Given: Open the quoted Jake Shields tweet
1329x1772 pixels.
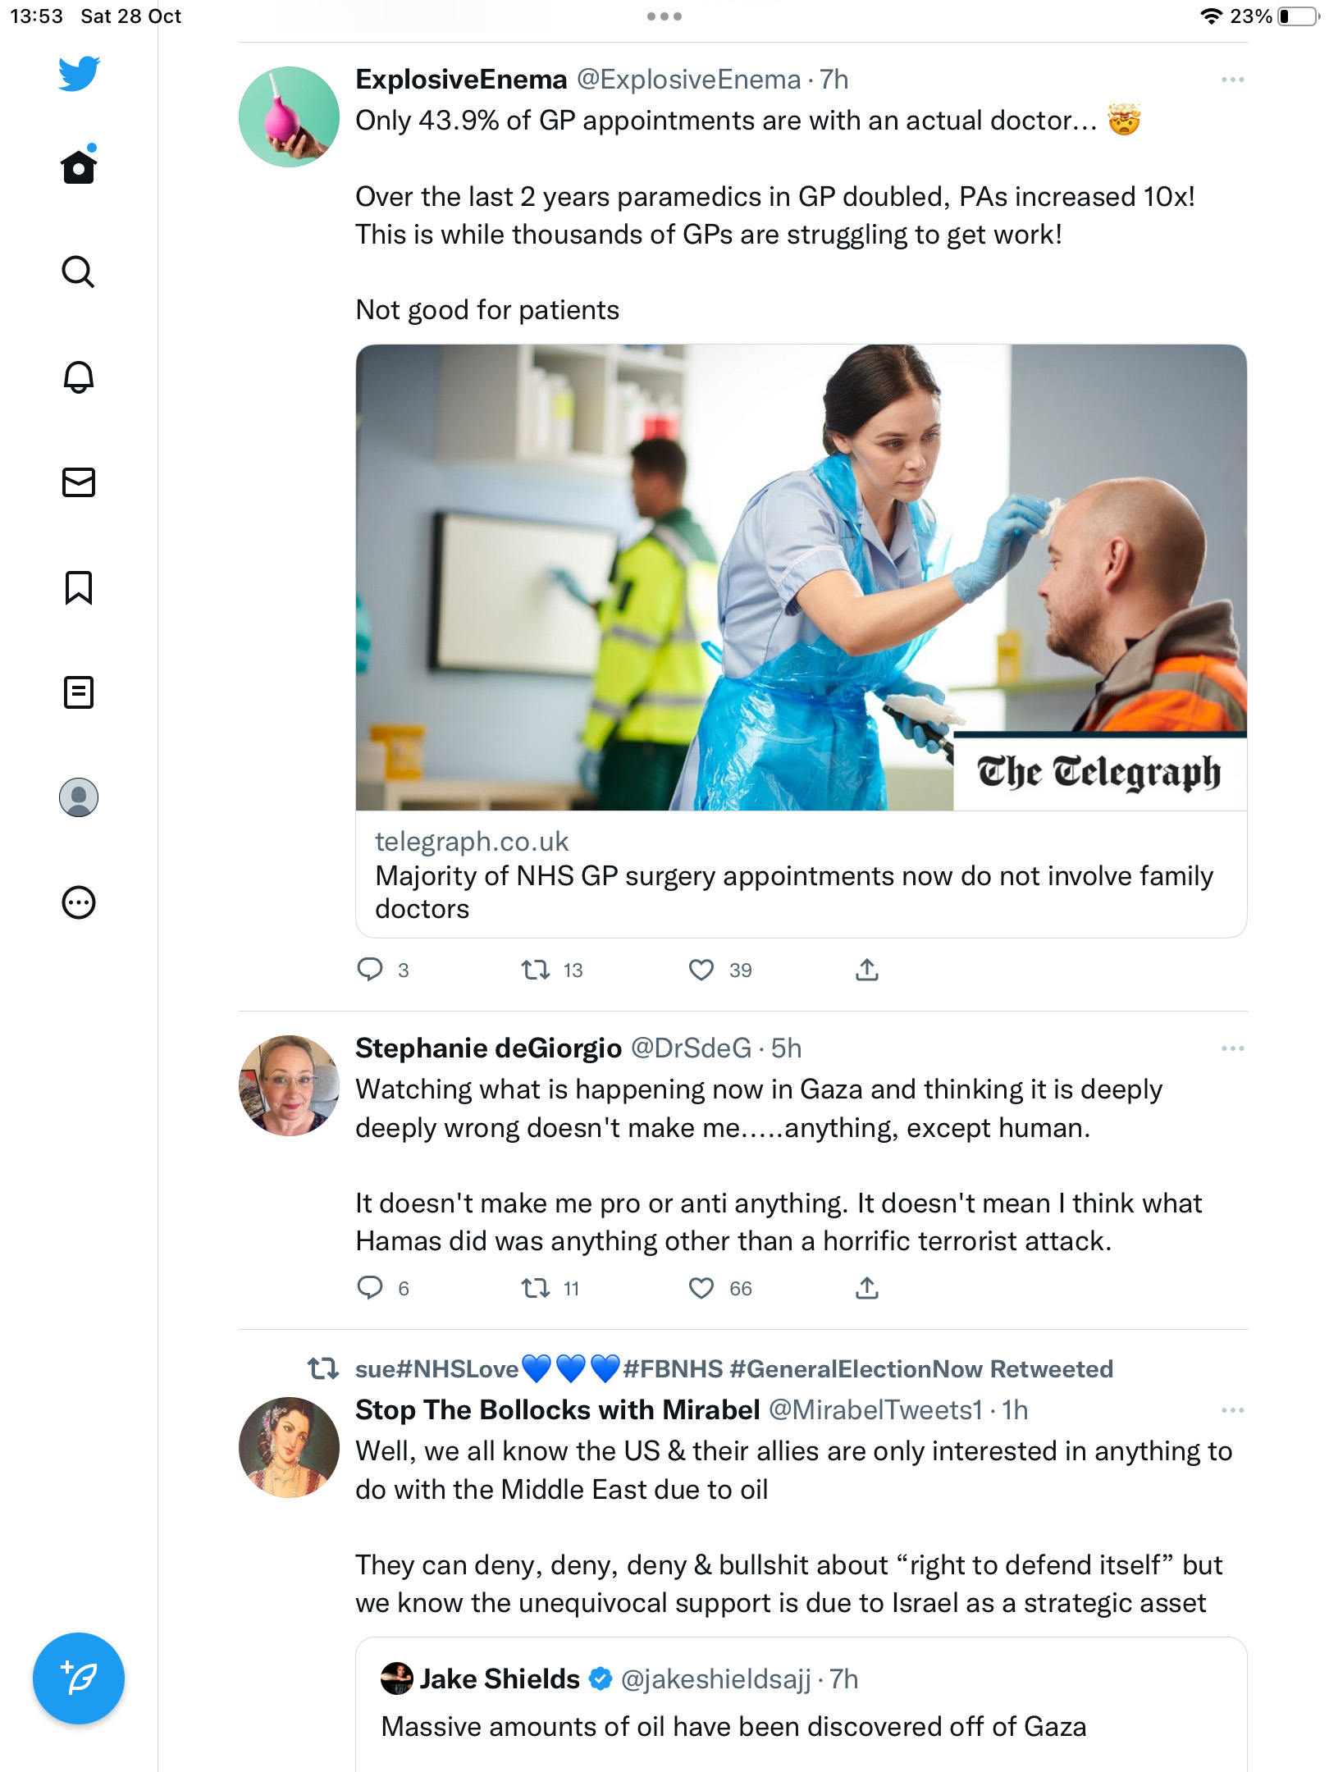Looking at the screenshot, I should click(801, 1705).
